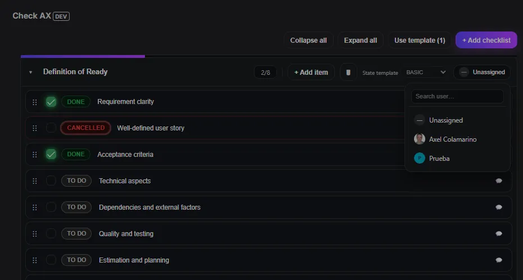Change the TO DO status of Technical aspects

[x=76, y=180]
